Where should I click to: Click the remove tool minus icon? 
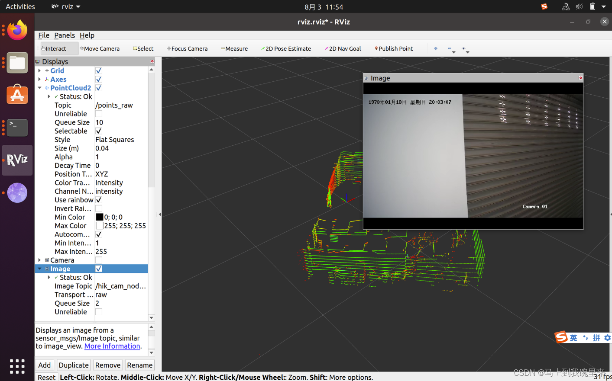click(x=450, y=48)
